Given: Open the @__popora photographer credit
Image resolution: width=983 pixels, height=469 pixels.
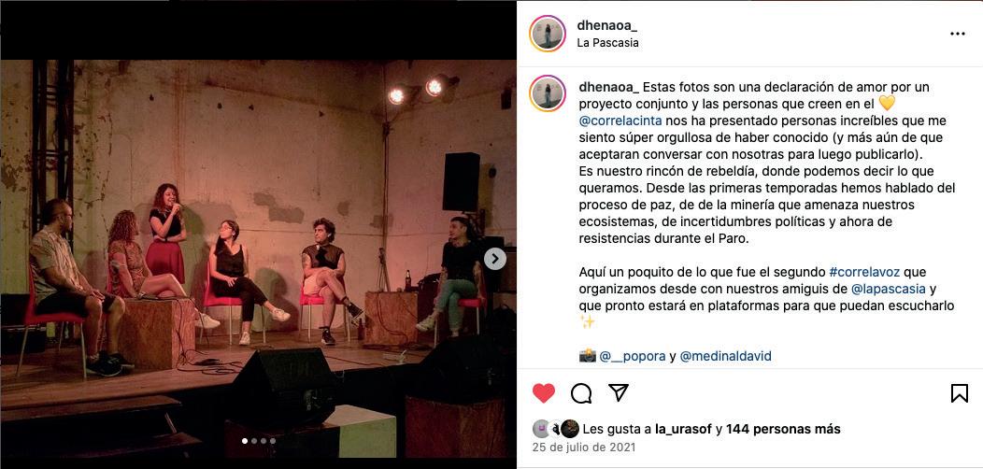Looking at the screenshot, I should click(x=633, y=357).
